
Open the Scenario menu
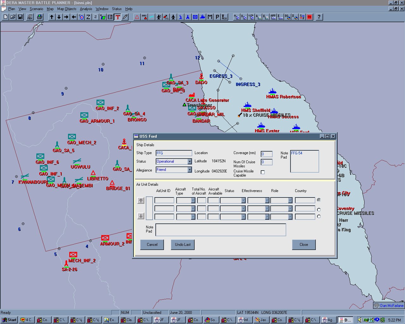[36, 9]
